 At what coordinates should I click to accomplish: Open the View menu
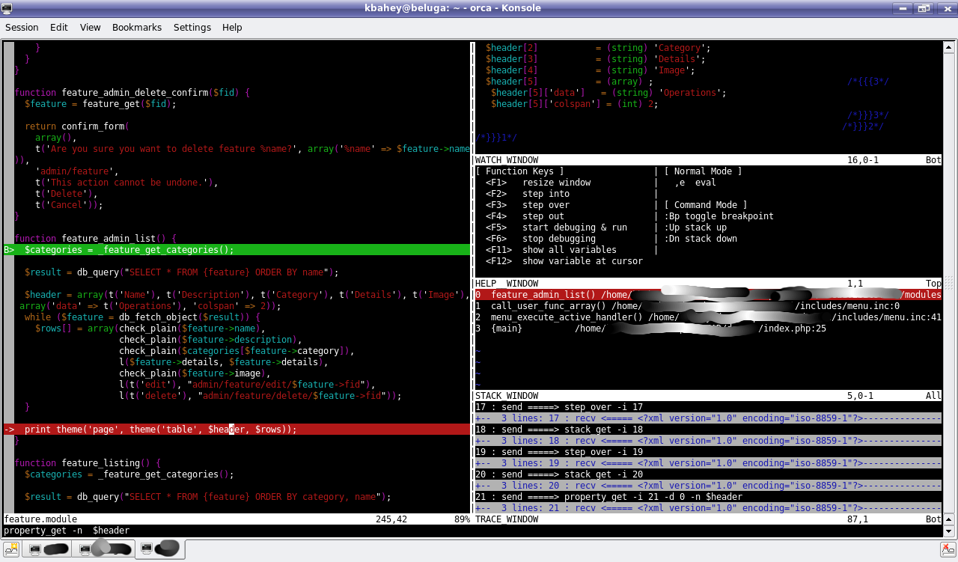tap(90, 27)
